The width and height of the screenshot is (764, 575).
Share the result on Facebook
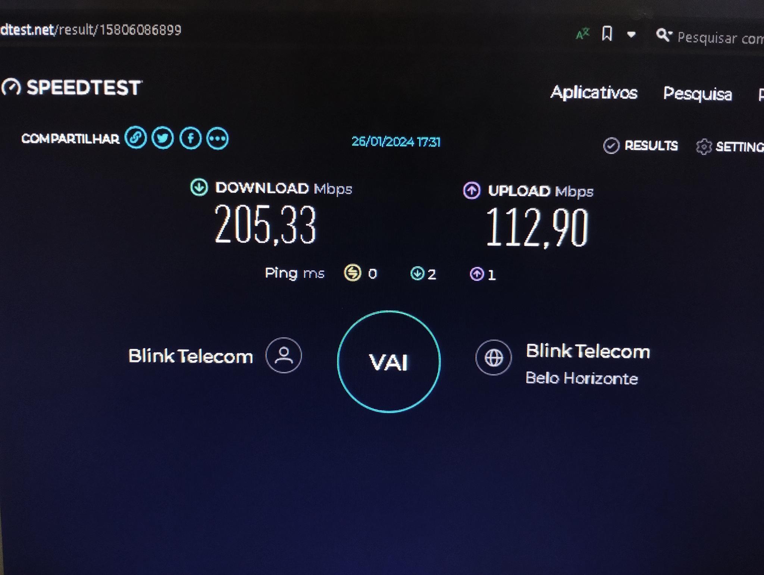[190, 138]
